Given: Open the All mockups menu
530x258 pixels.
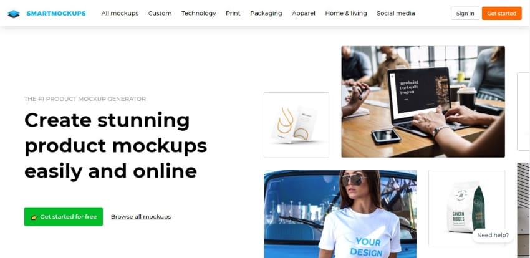Looking at the screenshot, I should click(120, 14).
